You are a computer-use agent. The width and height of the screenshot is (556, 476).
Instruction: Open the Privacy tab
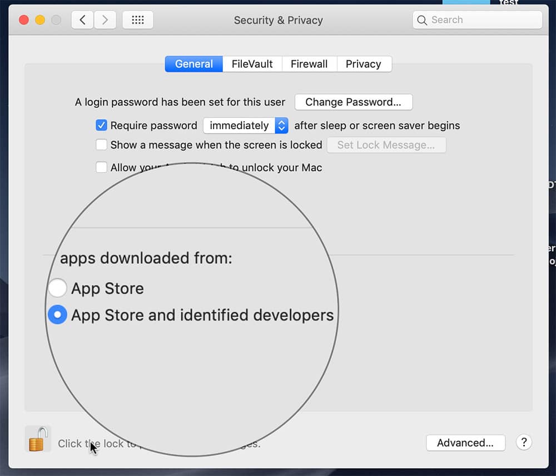tap(364, 63)
